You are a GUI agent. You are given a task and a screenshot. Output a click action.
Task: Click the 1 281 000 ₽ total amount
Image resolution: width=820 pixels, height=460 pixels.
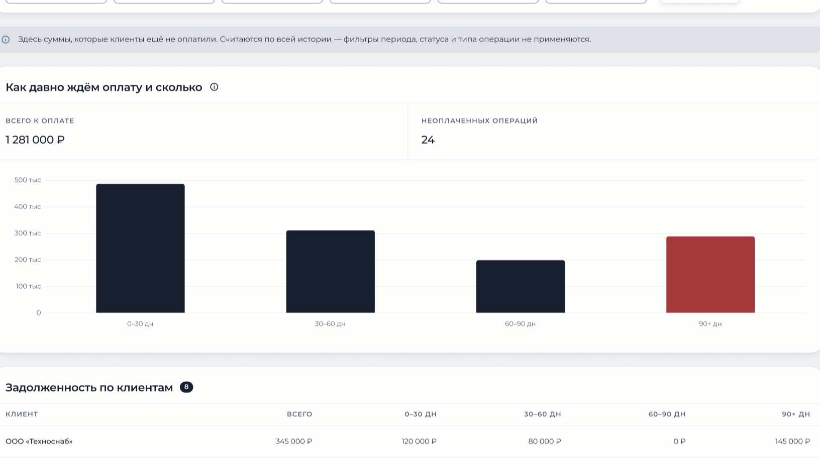pos(35,140)
